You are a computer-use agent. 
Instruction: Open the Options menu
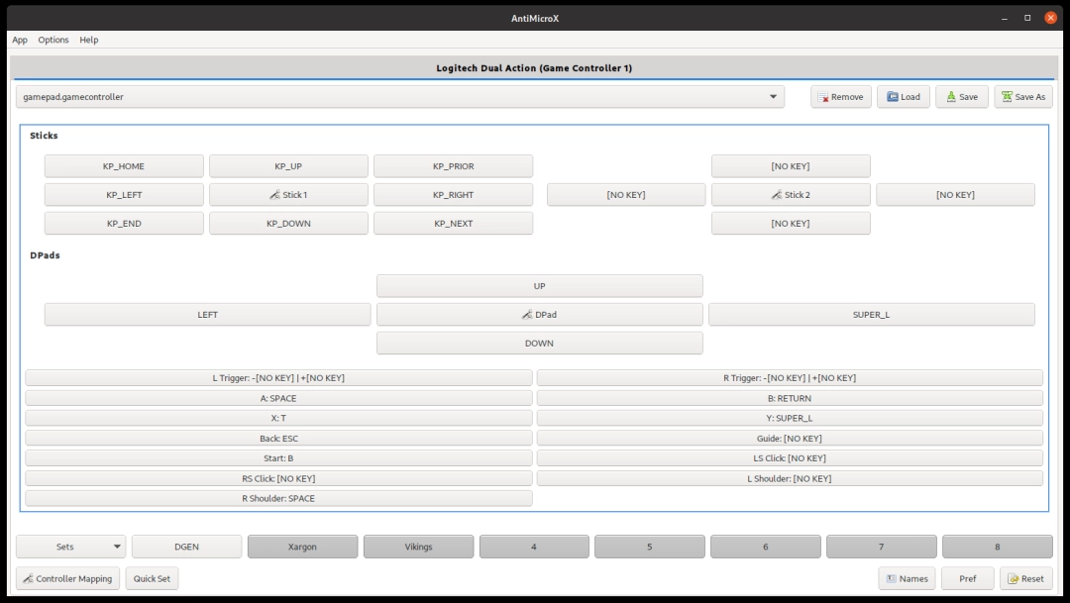point(53,40)
